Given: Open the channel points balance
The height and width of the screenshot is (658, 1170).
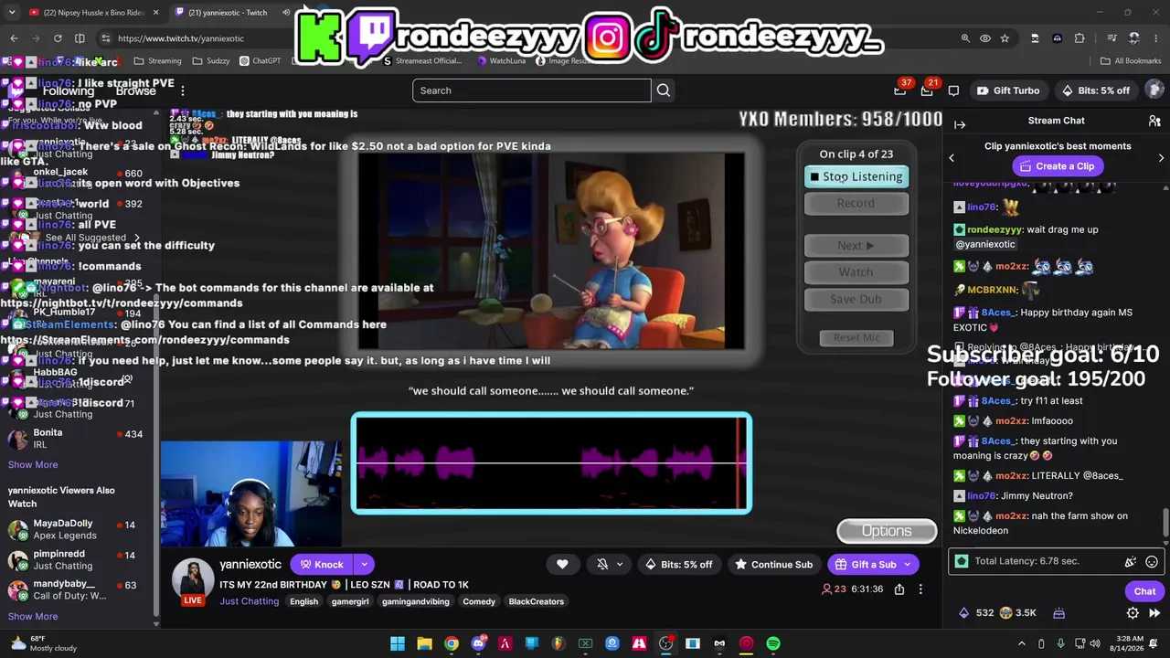Looking at the screenshot, I should click(x=1018, y=613).
